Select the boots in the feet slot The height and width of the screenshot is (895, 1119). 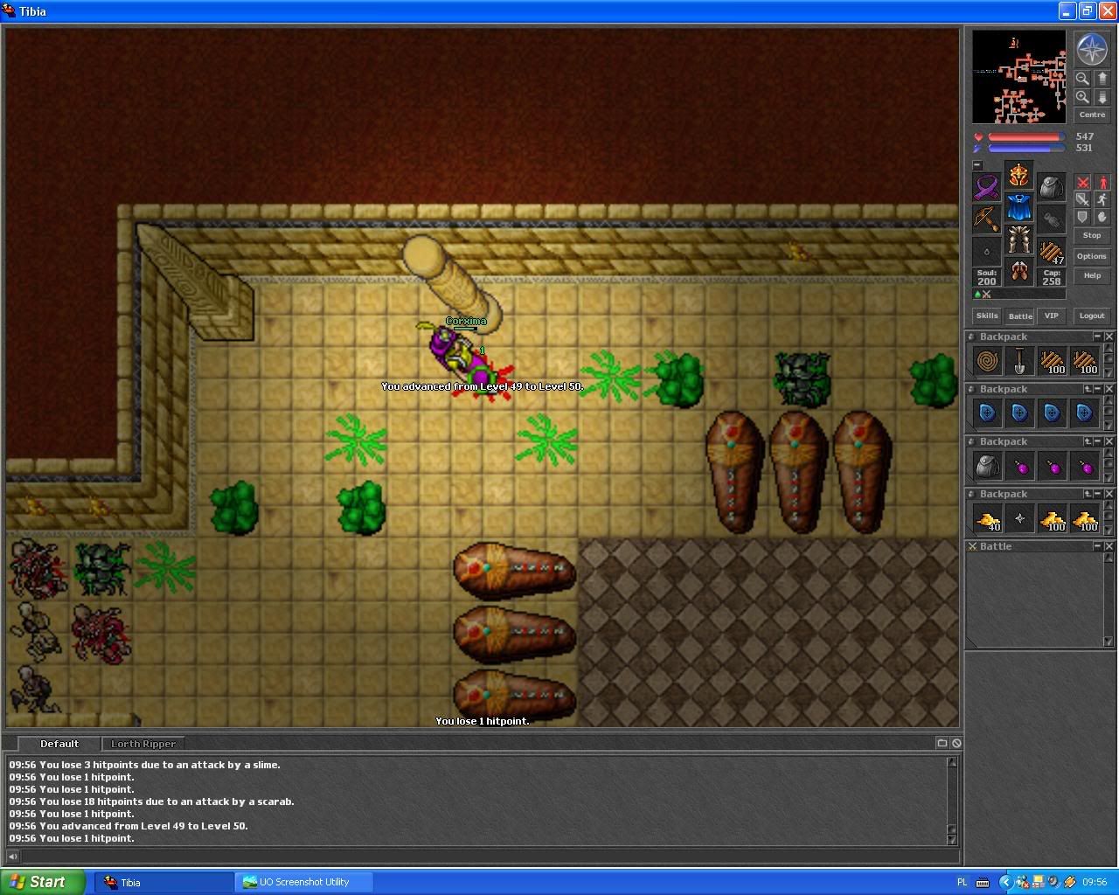[1018, 271]
